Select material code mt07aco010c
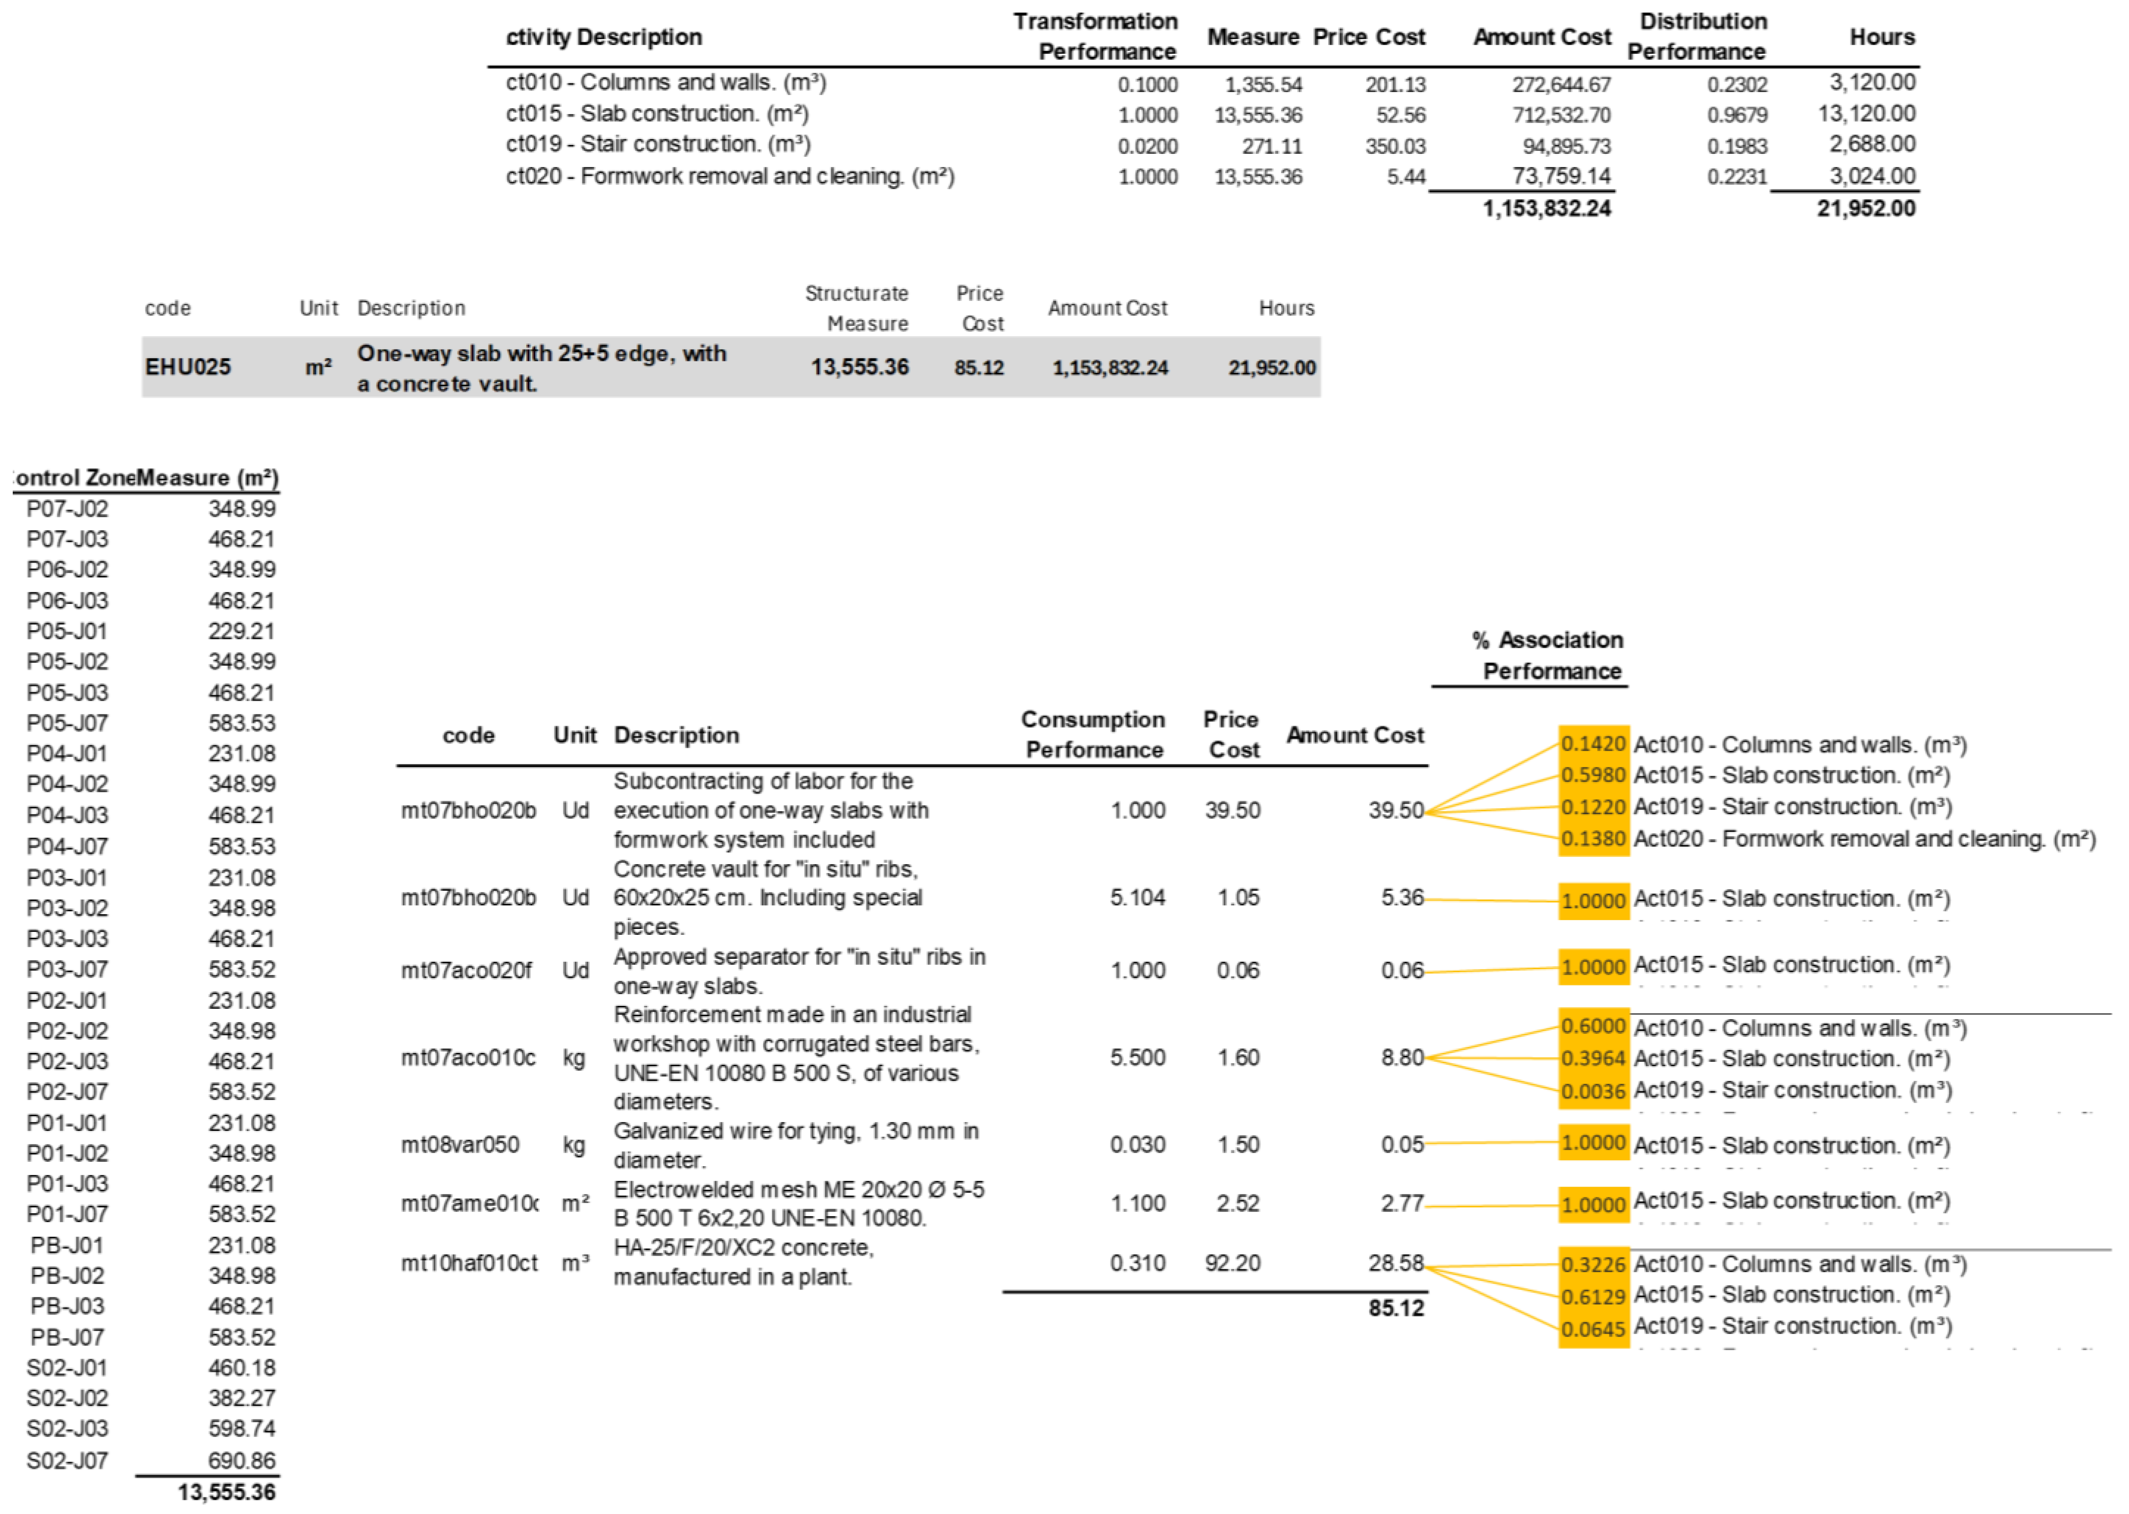Image resolution: width=2129 pixels, height=1514 pixels. point(468,1058)
